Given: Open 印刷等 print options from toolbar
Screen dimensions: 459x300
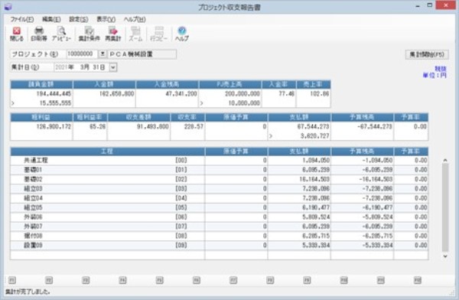Looking at the screenshot, I should click(39, 34).
